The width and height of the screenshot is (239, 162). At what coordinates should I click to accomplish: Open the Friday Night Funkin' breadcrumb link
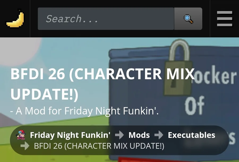(x=70, y=135)
